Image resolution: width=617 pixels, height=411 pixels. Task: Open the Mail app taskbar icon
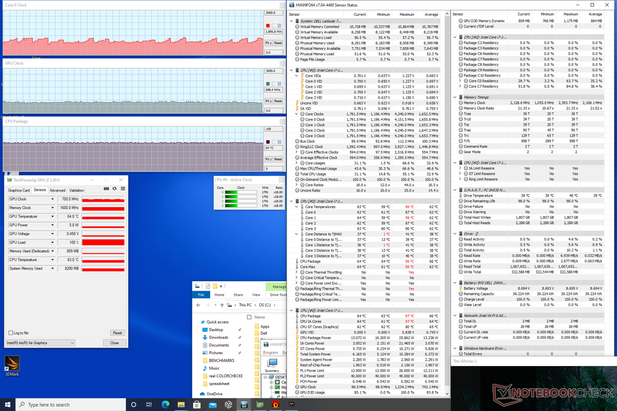click(x=213, y=404)
